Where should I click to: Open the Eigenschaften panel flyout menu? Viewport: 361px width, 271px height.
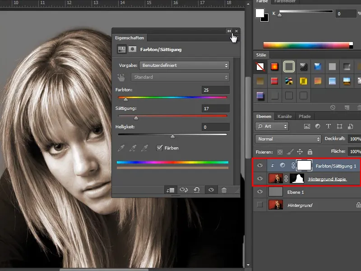[236, 37]
